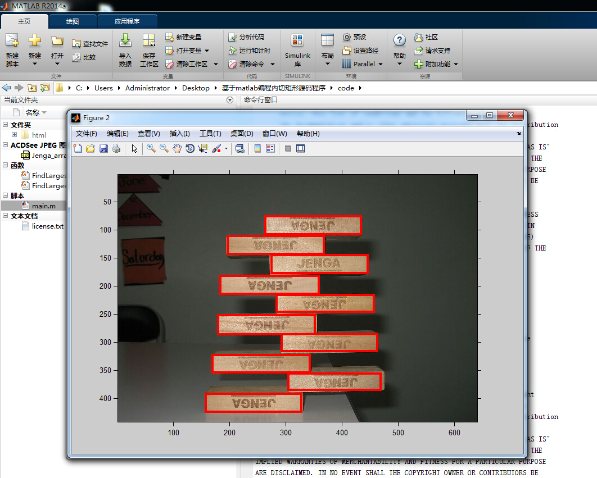Screen dimensions: 597x478
Task: Click 比较 (Compare) in the ribbon
Action: pos(84,57)
